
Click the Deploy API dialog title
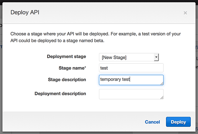[25, 12]
